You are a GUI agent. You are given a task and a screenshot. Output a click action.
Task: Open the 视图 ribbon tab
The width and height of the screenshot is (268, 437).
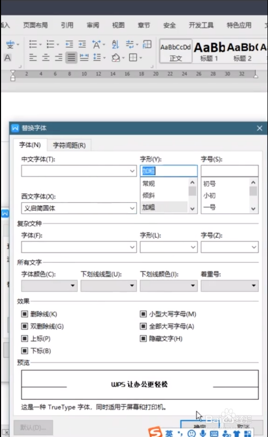[x=118, y=25]
